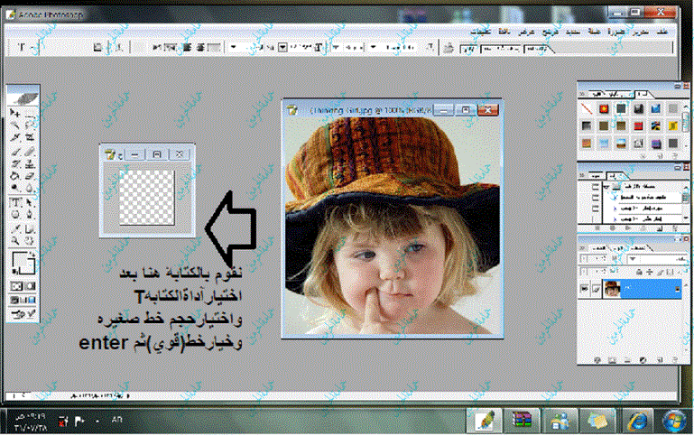This screenshot has width=694, height=436.
Task: Open Internet Explorer from the taskbar
Action: point(637,421)
